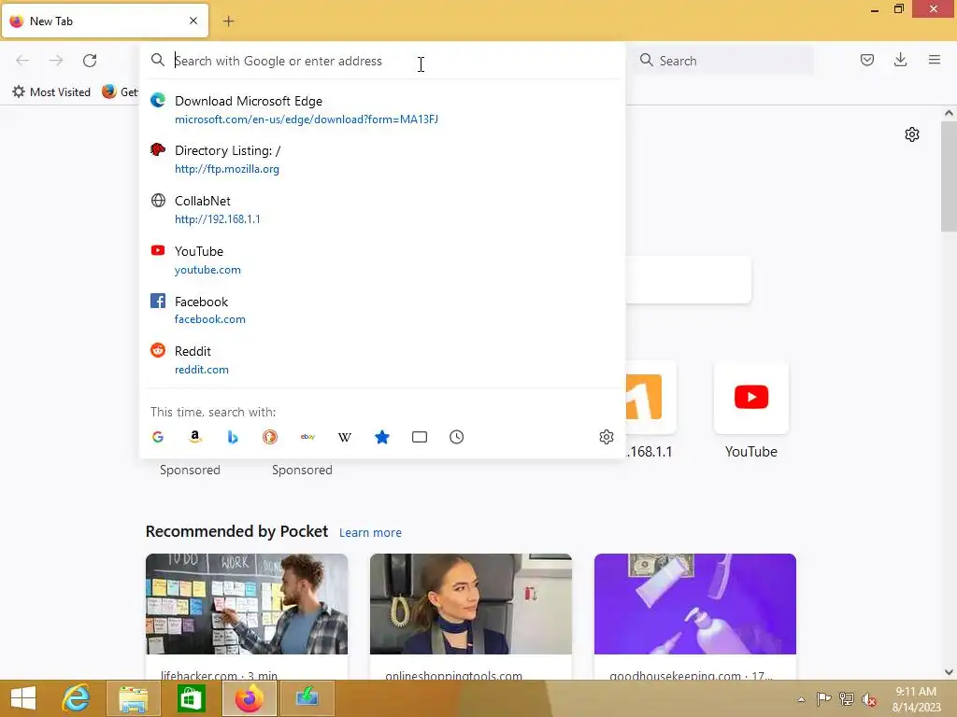The width and height of the screenshot is (957, 717).
Task: Open Windows Store from taskbar
Action: click(191, 698)
